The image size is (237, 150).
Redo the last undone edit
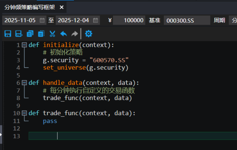click(x=74, y=34)
